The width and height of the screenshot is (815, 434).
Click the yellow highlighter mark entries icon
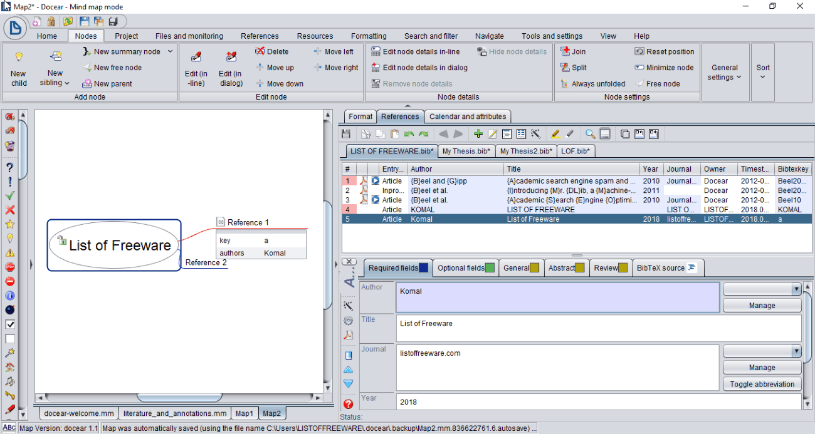coord(555,133)
